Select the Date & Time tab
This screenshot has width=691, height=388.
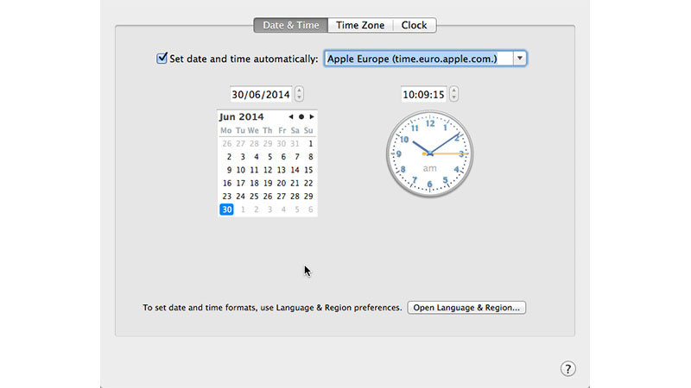pyautogui.click(x=290, y=25)
